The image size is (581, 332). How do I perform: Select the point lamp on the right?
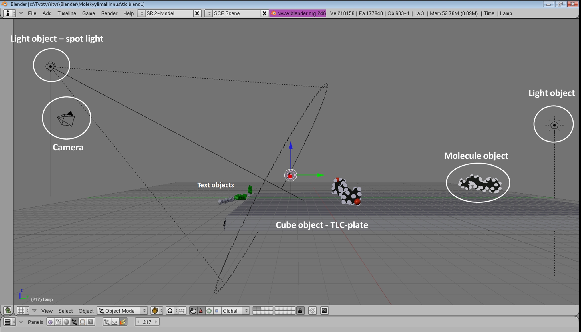coord(554,125)
